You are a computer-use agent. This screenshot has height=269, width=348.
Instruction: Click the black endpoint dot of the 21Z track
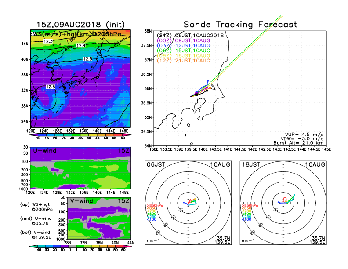207,91
